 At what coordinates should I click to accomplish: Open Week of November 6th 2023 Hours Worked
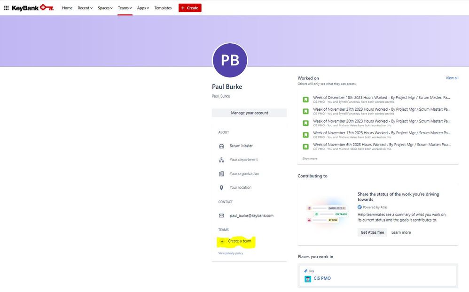pos(382,145)
